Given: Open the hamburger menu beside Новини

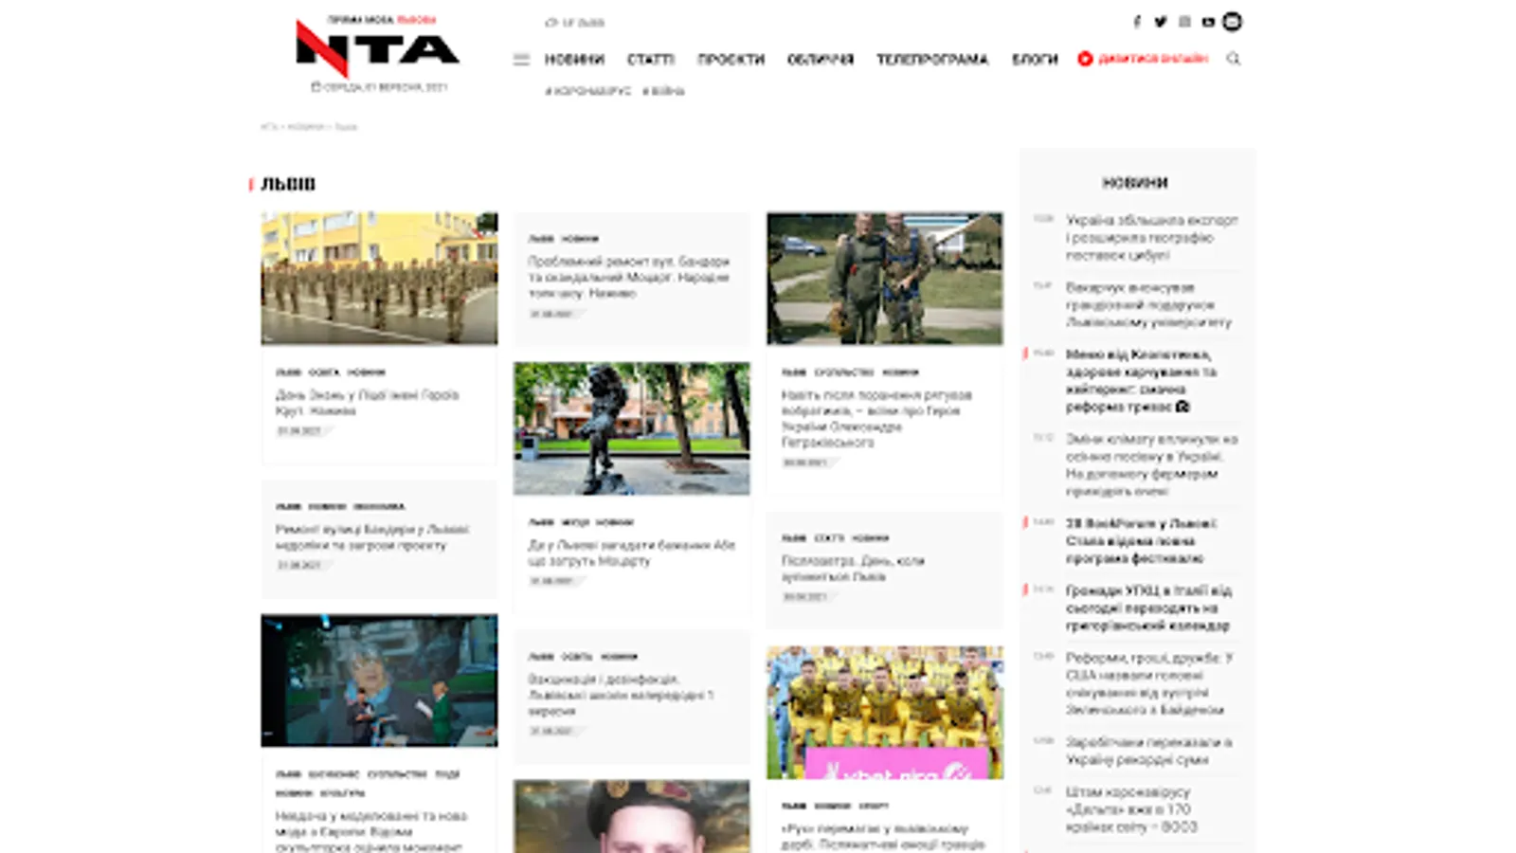Looking at the screenshot, I should coord(521,60).
